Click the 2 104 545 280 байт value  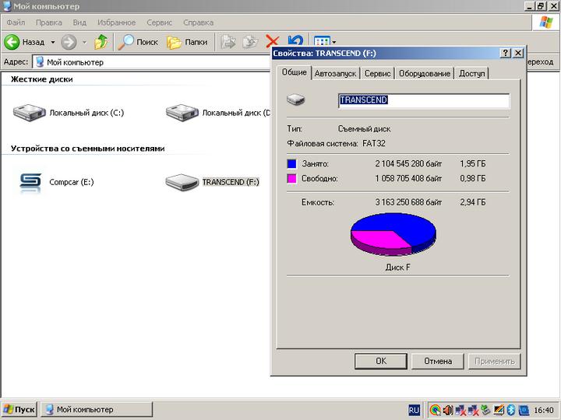[x=408, y=164]
